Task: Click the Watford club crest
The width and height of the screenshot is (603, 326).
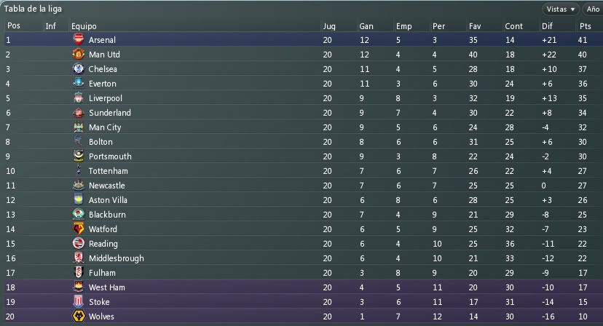Action: coord(78,229)
